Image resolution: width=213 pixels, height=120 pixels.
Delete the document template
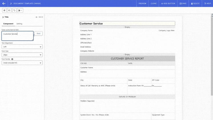tap(195, 3)
